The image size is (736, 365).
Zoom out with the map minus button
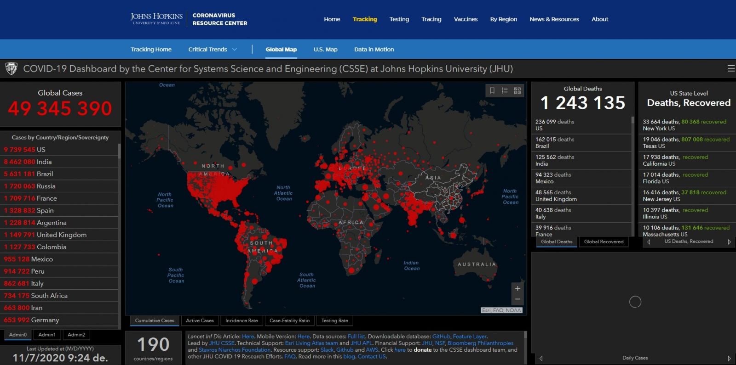click(x=517, y=299)
